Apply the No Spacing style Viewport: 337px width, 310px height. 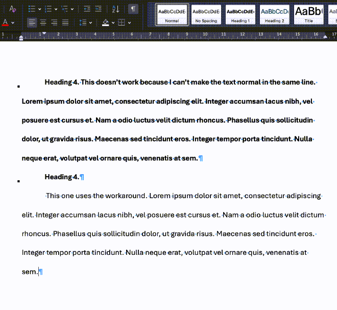pyautogui.click(x=206, y=14)
